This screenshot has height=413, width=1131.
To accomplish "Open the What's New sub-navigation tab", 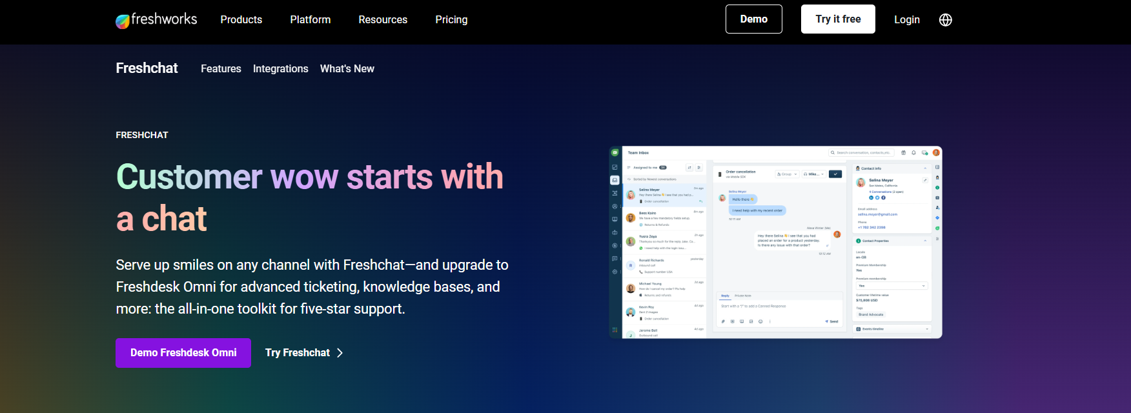I will coord(347,68).
